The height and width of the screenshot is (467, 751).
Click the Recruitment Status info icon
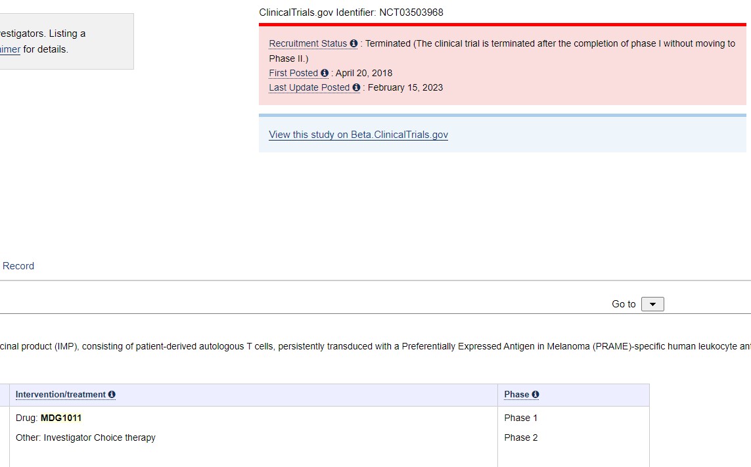(x=353, y=43)
